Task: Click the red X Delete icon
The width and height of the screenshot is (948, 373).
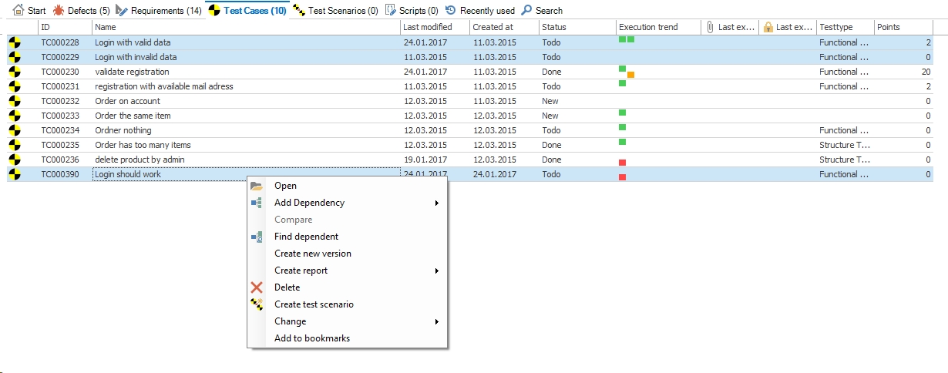Action: (x=257, y=287)
